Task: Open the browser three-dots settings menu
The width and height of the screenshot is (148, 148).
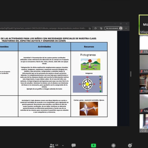Action: [126, 28]
